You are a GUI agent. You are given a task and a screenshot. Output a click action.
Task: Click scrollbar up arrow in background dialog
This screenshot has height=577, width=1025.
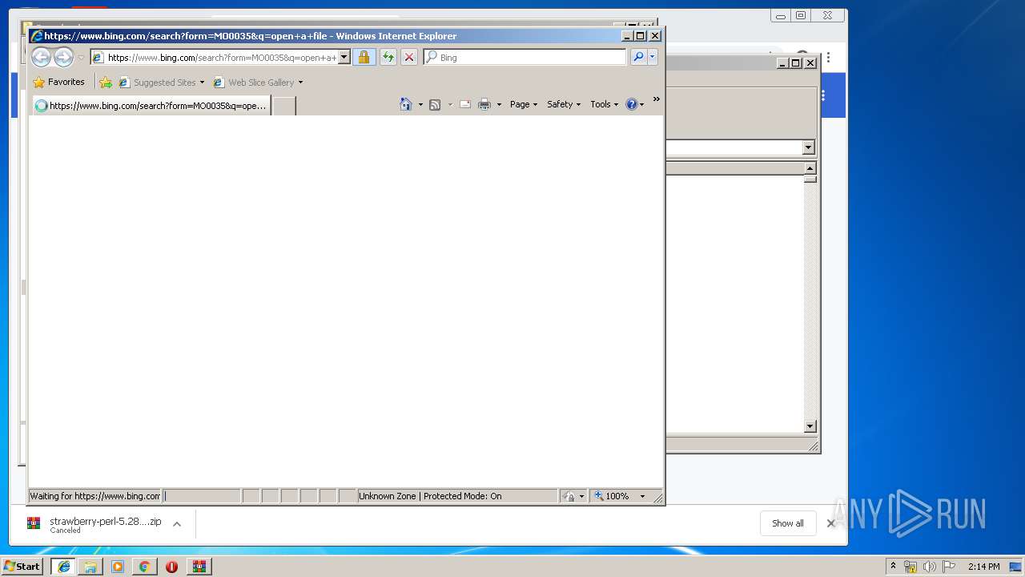(x=810, y=167)
